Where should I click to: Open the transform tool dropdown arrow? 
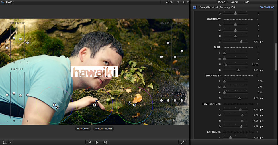[11, 142]
